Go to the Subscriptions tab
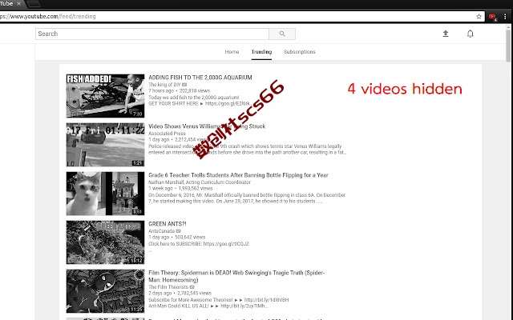This screenshot has width=513, height=320. (x=299, y=51)
